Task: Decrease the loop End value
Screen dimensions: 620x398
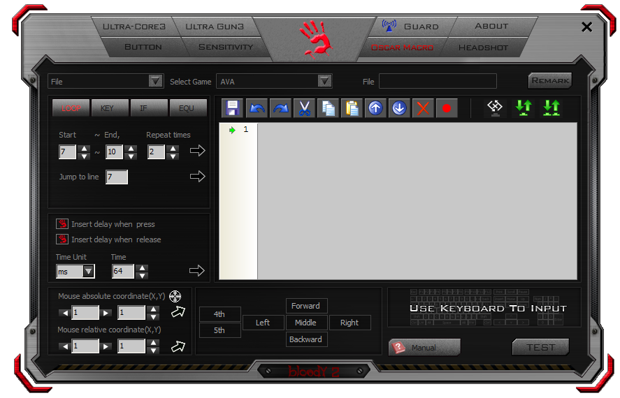Action: tap(131, 156)
